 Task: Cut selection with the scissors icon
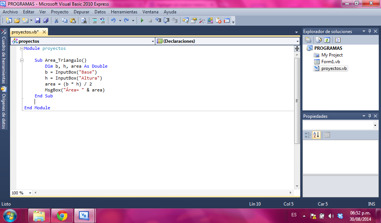(57, 20)
